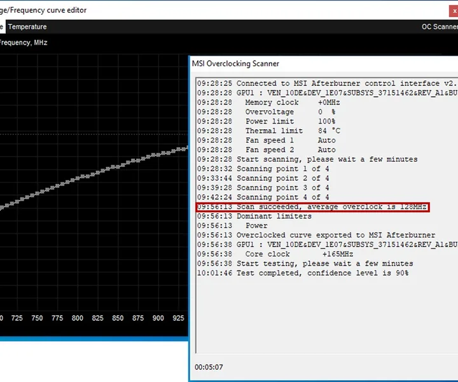Click the 'Fan speed 1 Auto' line

[x=267, y=140]
